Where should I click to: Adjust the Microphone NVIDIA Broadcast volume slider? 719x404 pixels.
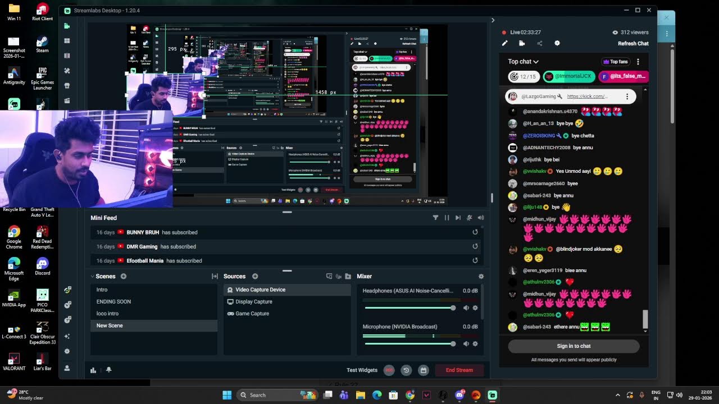coord(409,343)
